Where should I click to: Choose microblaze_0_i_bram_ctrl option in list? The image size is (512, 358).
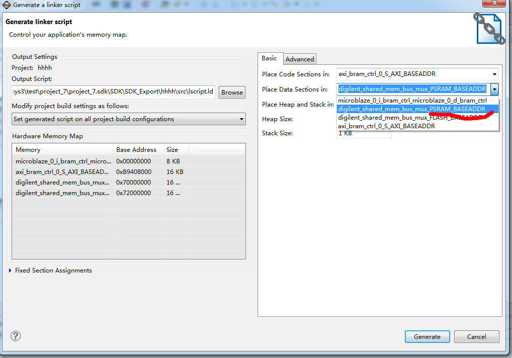[x=417, y=101]
